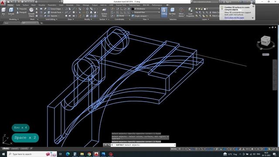
Task: Click the Move Gizmo tool
Action: coord(181,12)
